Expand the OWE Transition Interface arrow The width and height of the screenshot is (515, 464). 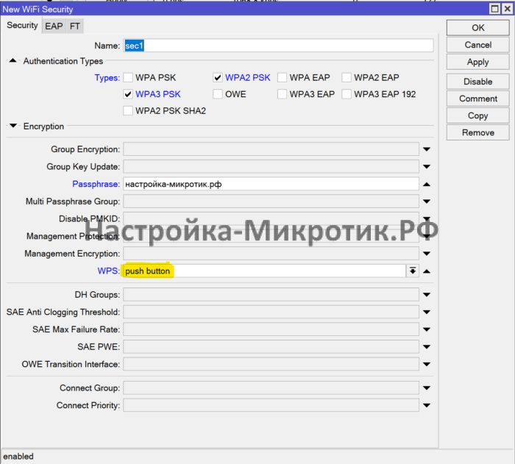(427, 364)
